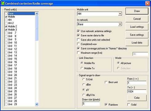Choose dBm signal range unit
This screenshot has height=111, width=151.
[84, 85]
